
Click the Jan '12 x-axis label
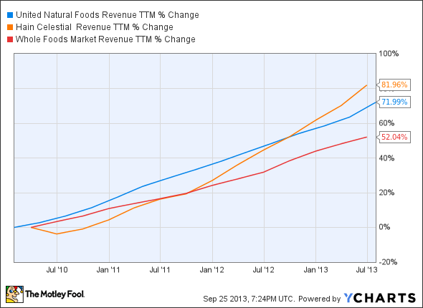coord(211,270)
